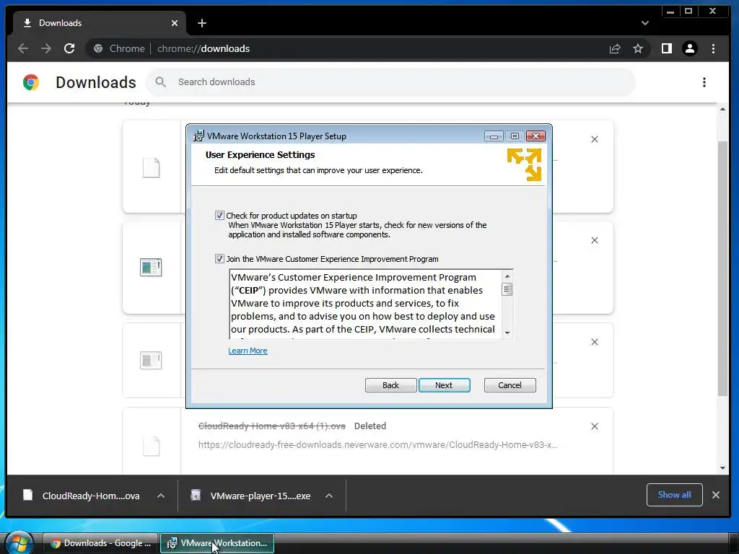Close the Downloads tab
This screenshot has width=739, height=554.
(x=175, y=23)
